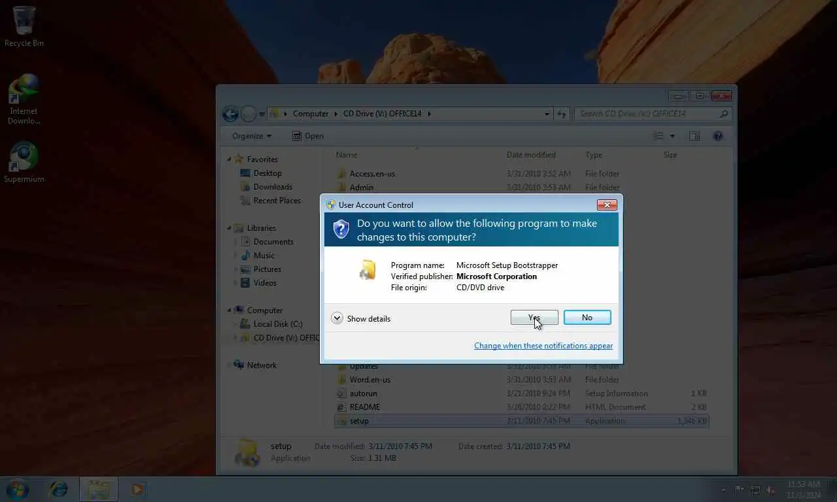This screenshot has height=502, width=837.
Task: Click the Explorer Back arrow button
Action: tap(230, 114)
